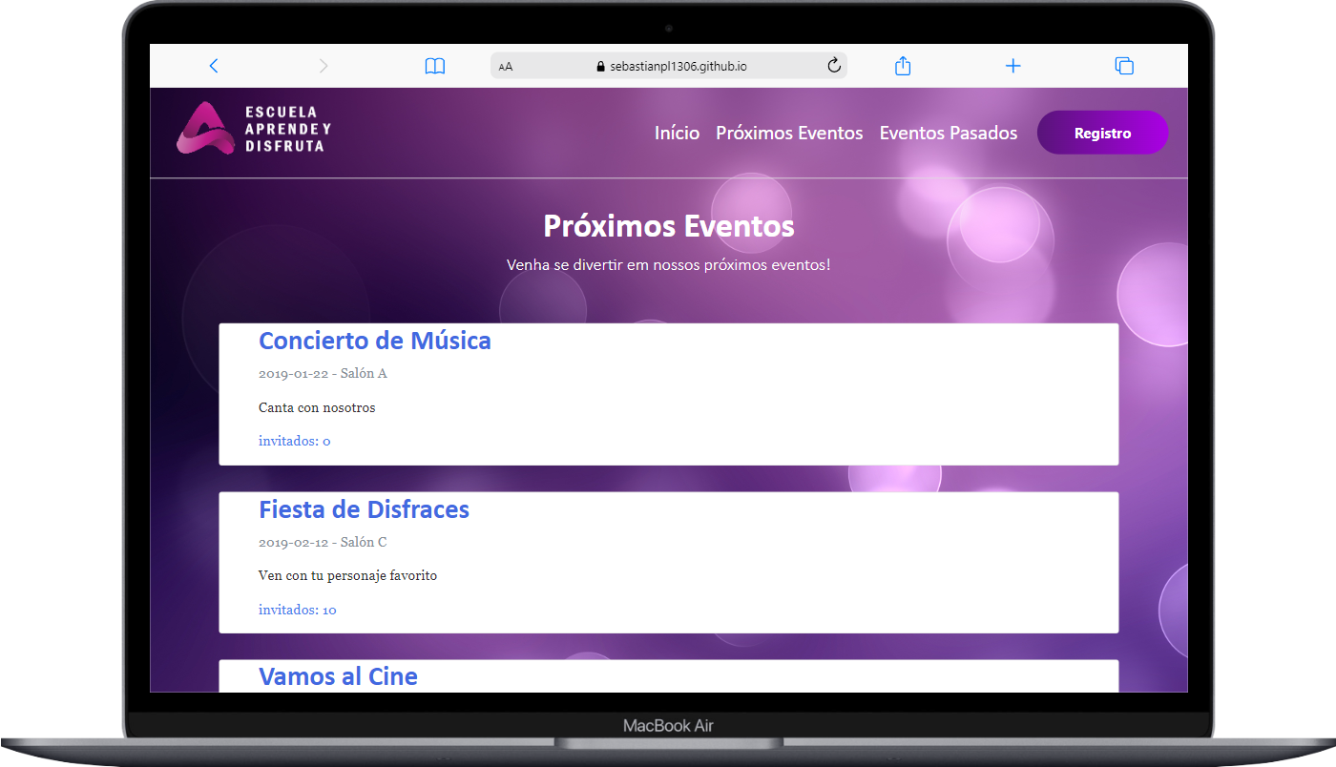The width and height of the screenshot is (1336, 767).
Task: Click the padlock icon in address bar
Action: [x=600, y=67]
